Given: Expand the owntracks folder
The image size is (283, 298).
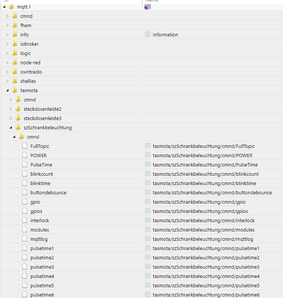Looking at the screenshot, I should (x=7, y=72).
